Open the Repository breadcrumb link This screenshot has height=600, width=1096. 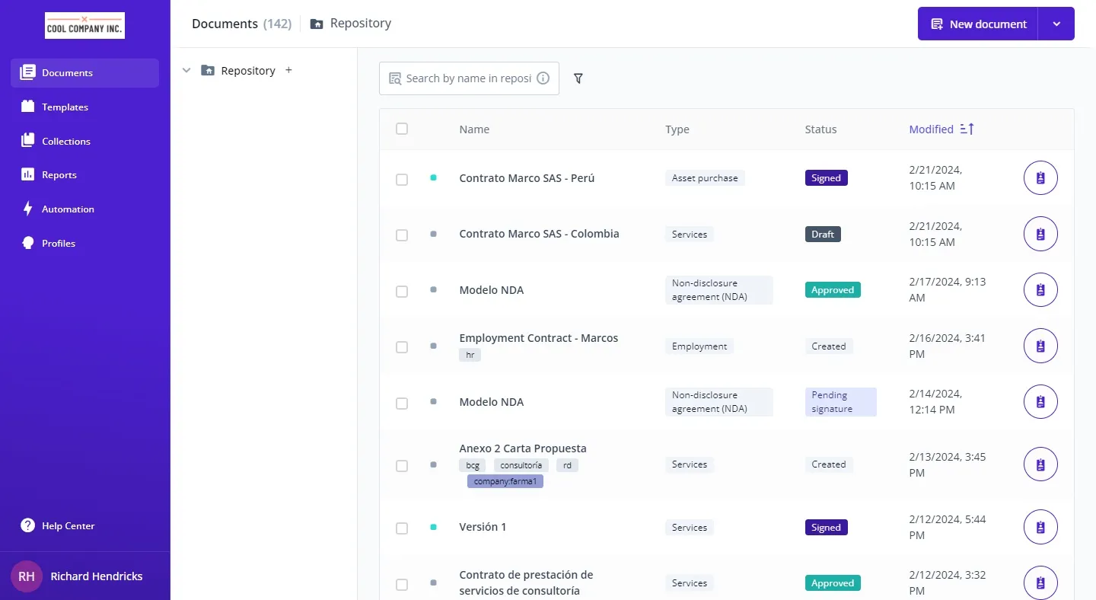[x=359, y=24]
